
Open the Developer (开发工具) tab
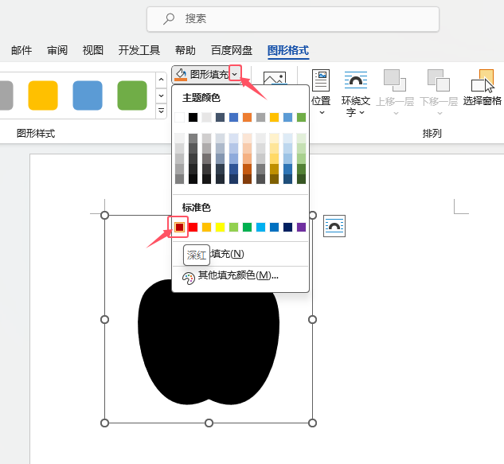139,50
